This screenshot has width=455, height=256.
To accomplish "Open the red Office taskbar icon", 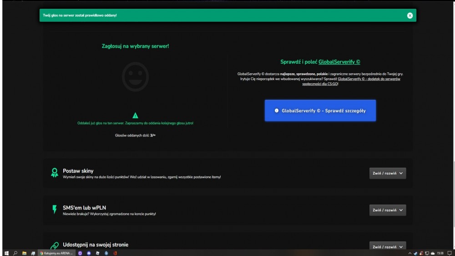I will coord(115,253).
